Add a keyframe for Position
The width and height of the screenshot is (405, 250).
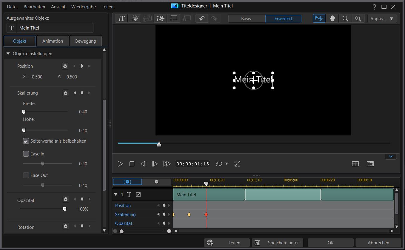81,66
